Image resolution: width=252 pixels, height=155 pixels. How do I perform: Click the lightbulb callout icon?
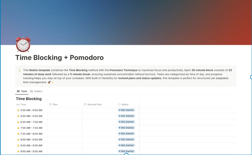(20, 70)
